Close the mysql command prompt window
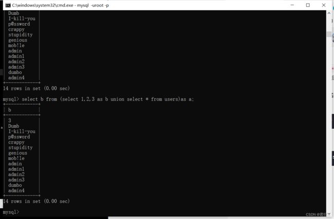 point(324,5)
